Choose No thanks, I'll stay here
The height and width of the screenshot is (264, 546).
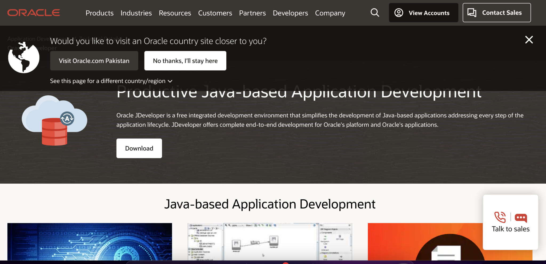[185, 61]
